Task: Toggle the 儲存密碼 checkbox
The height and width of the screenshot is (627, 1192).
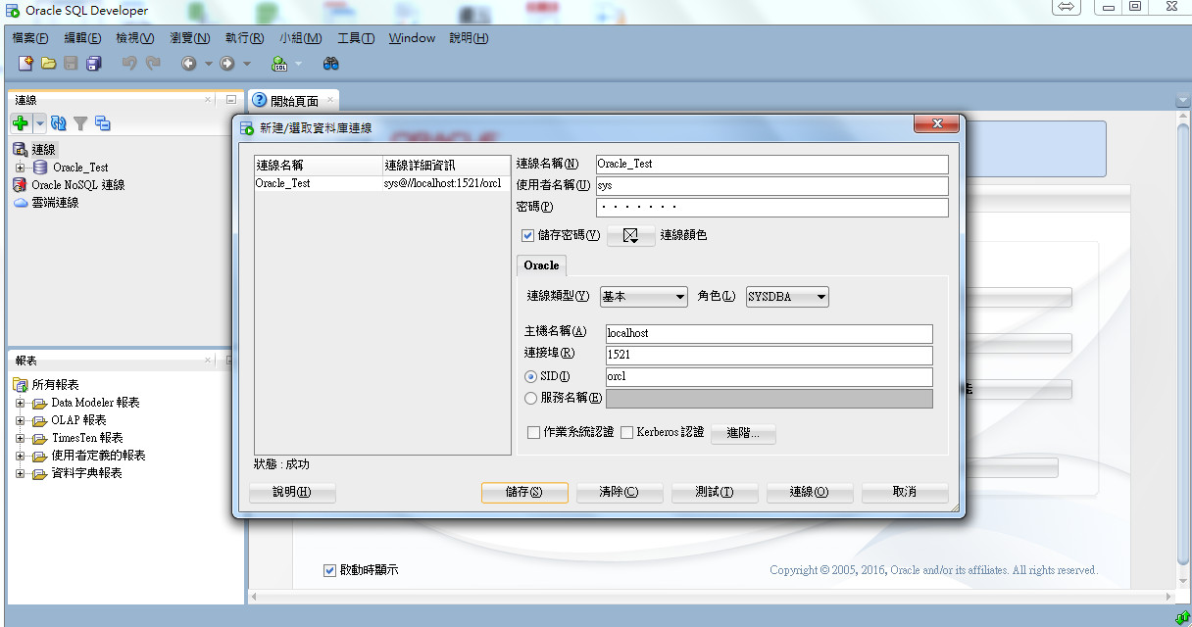Action: coord(528,235)
